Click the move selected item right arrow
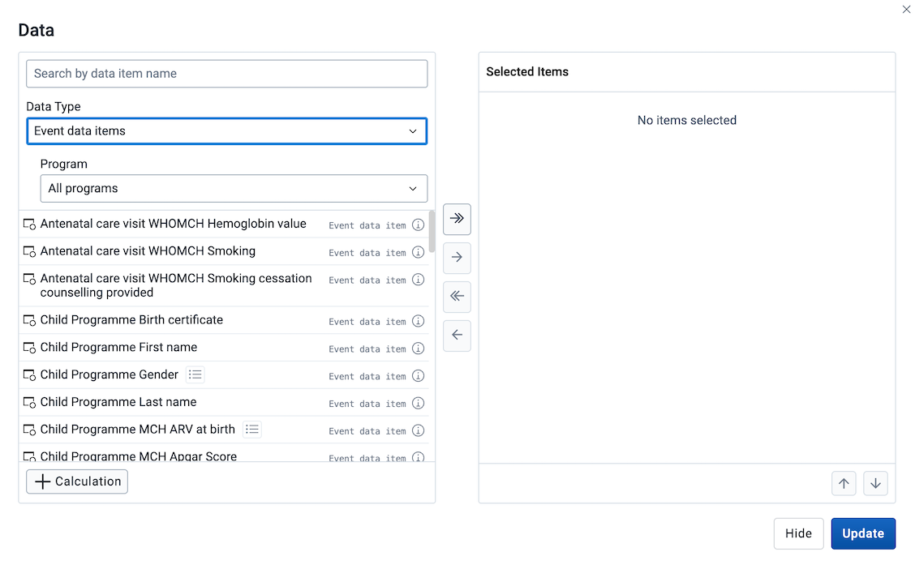This screenshot has height=569, width=915. [x=457, y=258]
